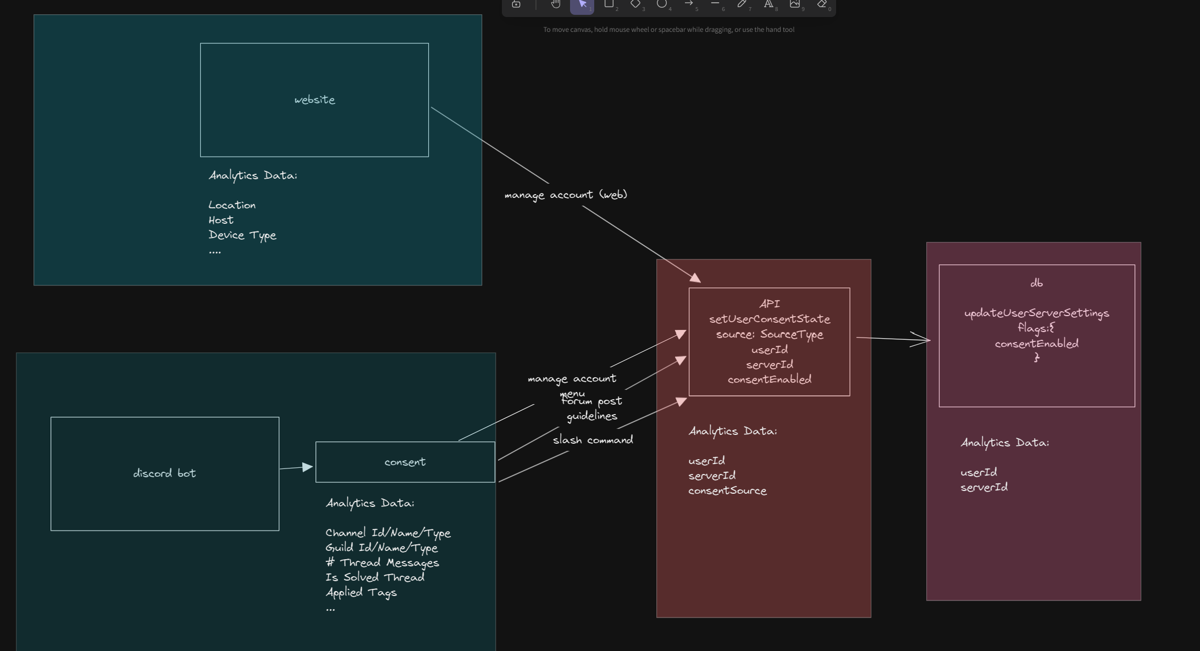Click the 'discord bot' rectangle text
The height and width of the screenshot is (651, 1200).
[164, 473]
